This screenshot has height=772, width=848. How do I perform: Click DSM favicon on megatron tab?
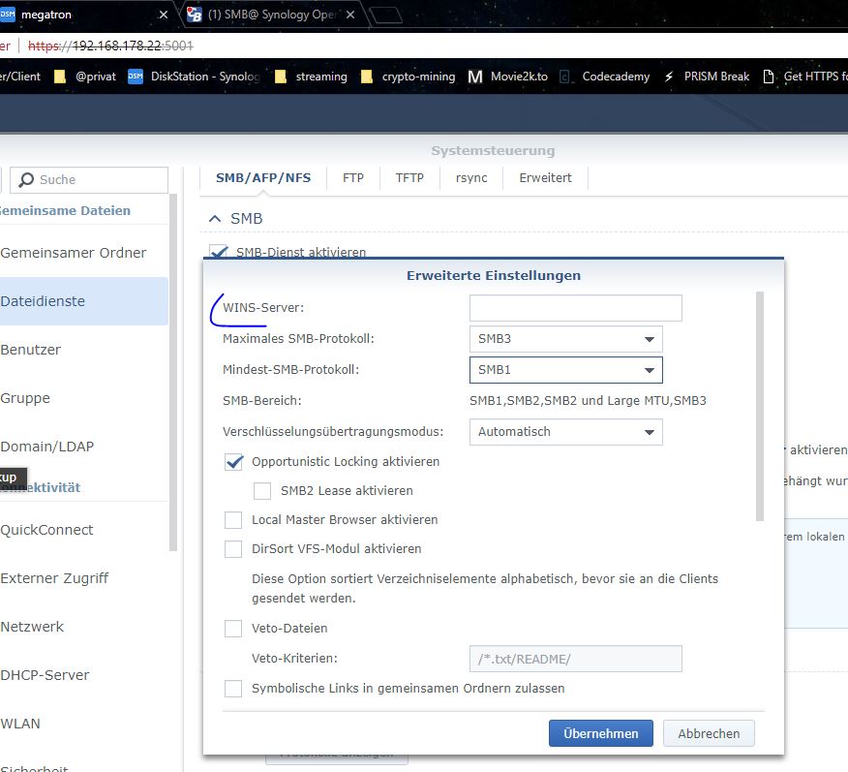point(7,15)
